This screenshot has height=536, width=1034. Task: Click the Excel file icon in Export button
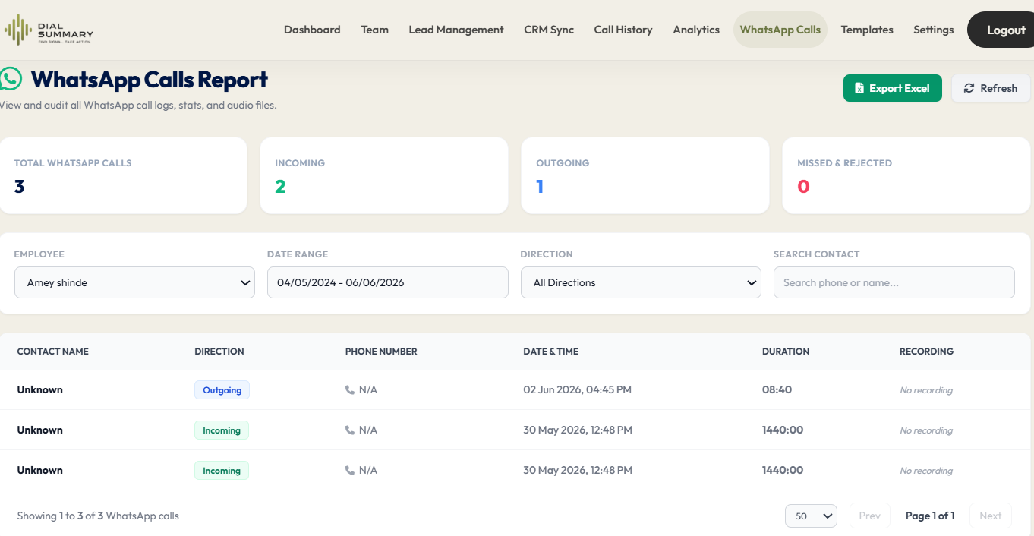pos(859,88)
